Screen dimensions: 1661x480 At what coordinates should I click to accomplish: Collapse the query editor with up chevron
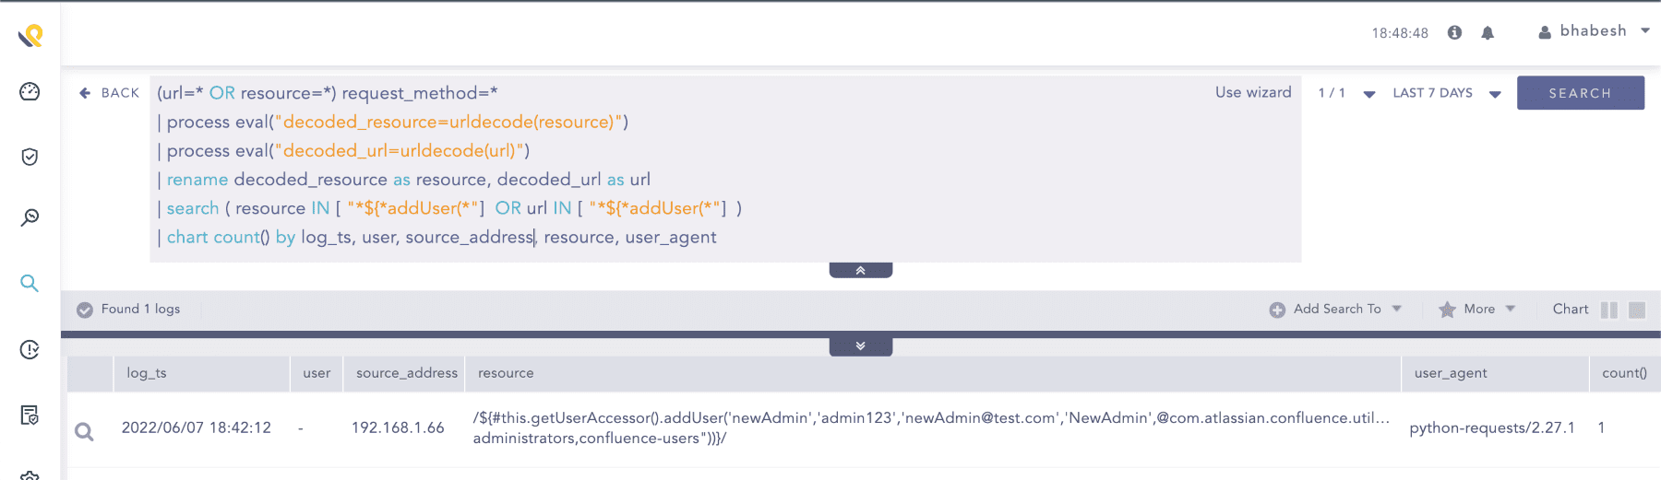860,270
